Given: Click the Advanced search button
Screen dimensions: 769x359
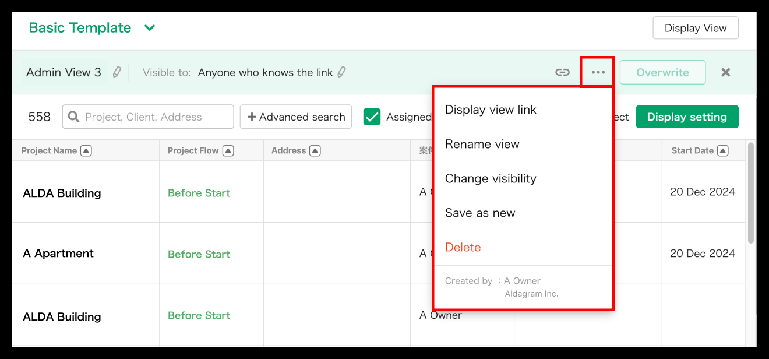Looking at the screenshot, I should click(x=296, y=117).
